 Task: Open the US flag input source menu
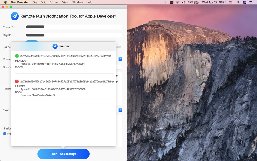click(x=230, y=2)
